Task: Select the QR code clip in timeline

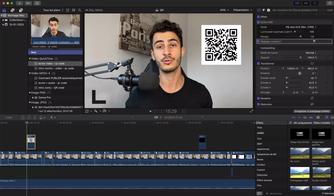Action: pyautogui.click(x=31, y=142)
